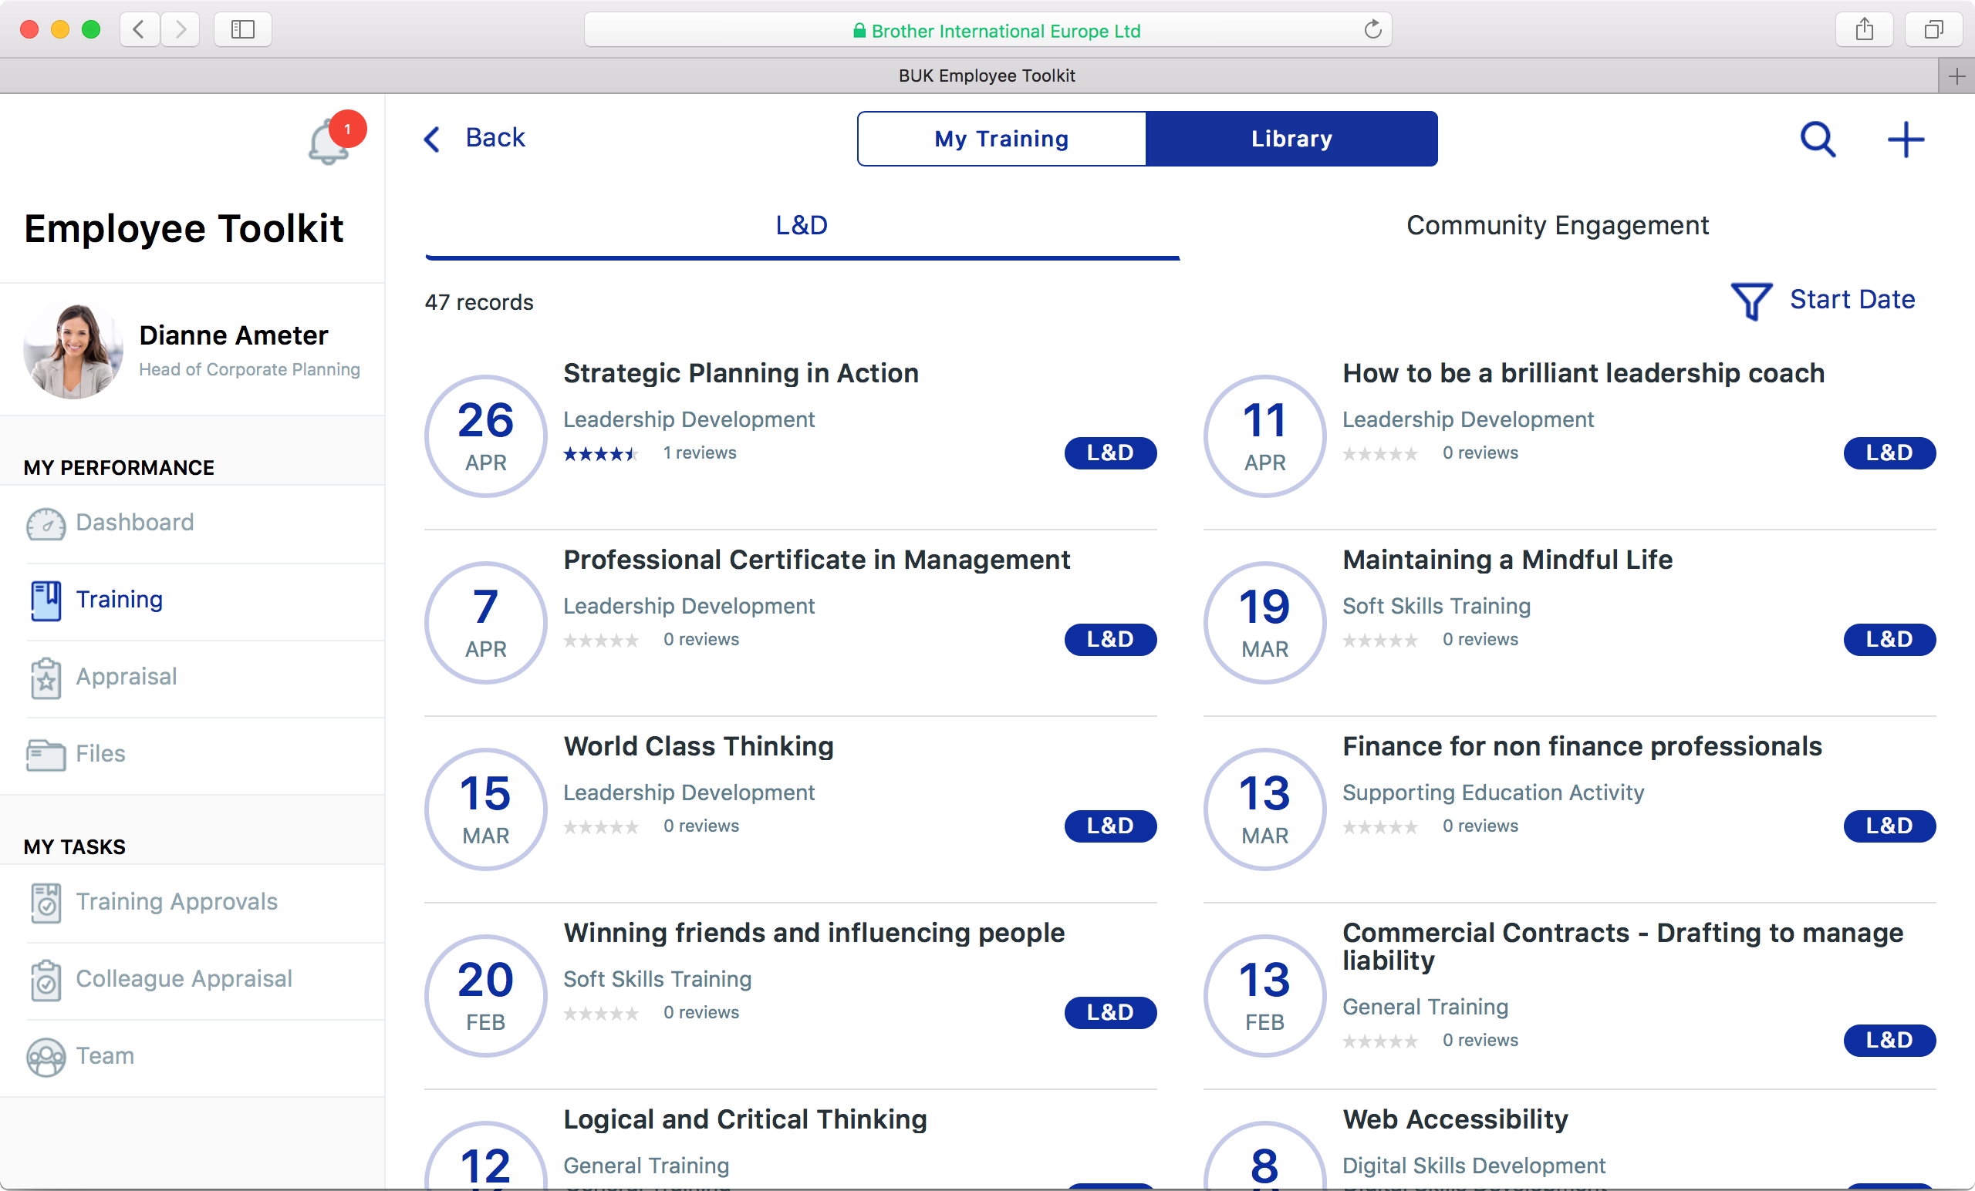Toggle the Safari sidebar button
Image resolution: width=1975 pixels, height=1191 pixels.
[x=243, y=29]
